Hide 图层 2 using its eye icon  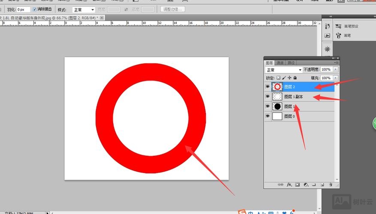268,87
